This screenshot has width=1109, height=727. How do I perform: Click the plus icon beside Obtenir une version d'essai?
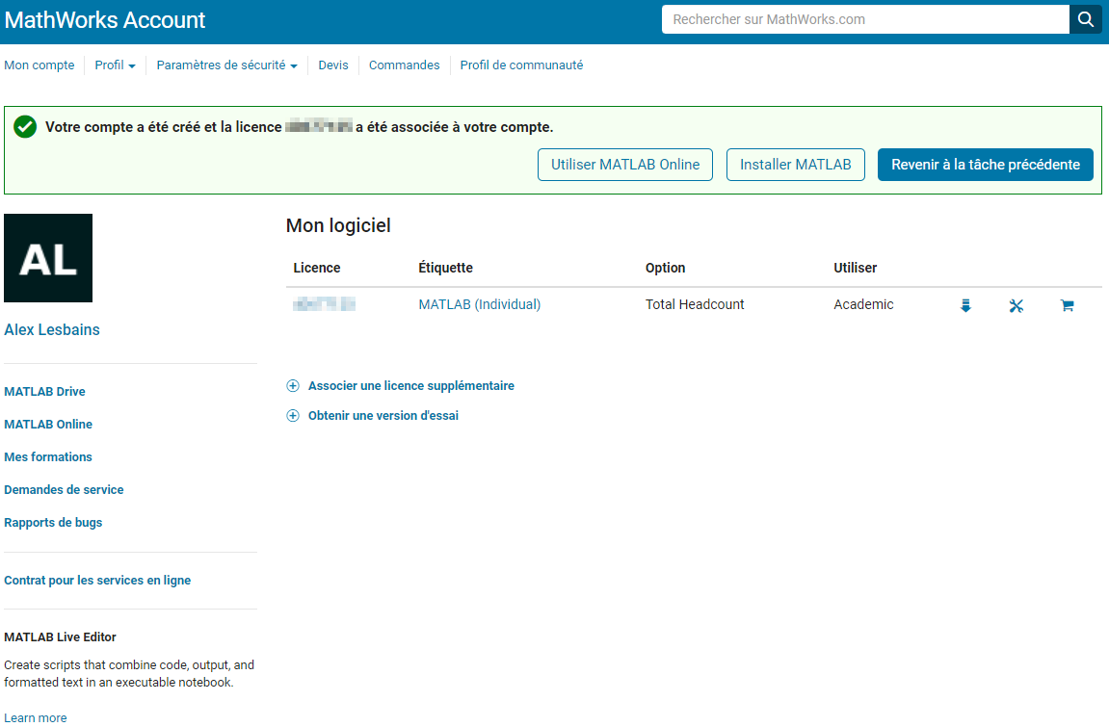[293, 415]
